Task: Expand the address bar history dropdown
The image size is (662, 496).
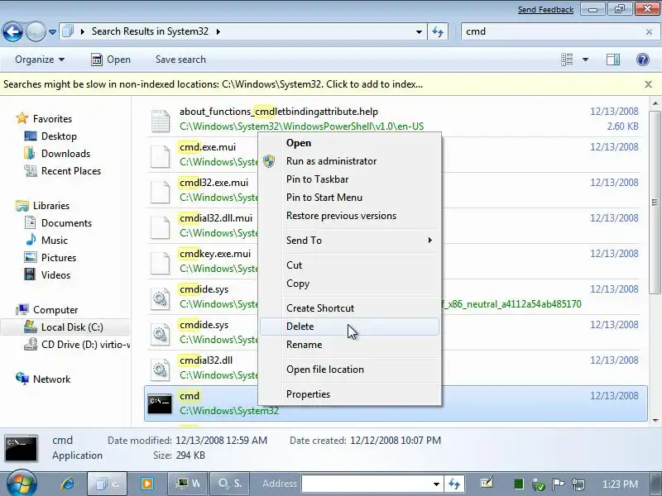Action: pyautogui.click(x=419, y=31)
